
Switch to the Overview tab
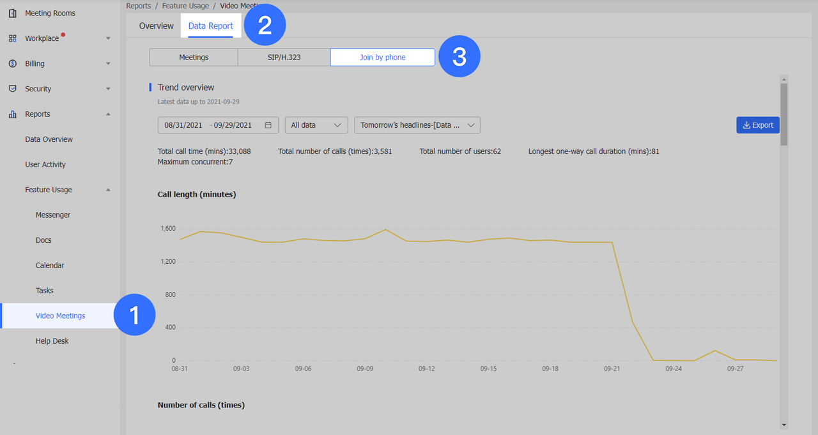pos(157,26)
